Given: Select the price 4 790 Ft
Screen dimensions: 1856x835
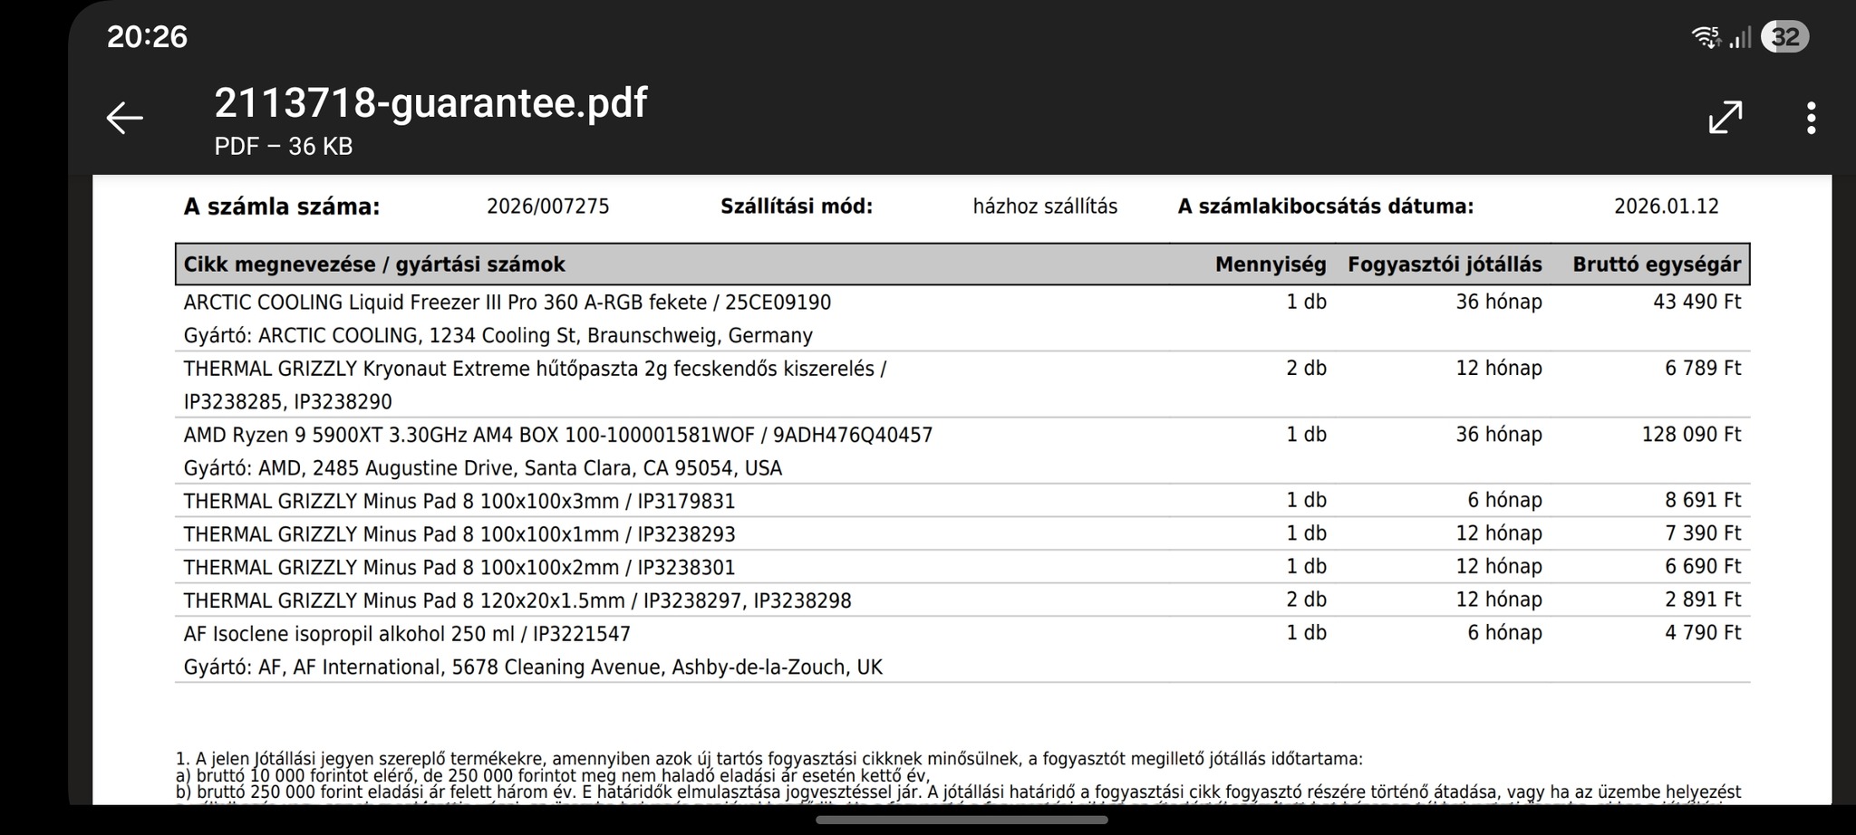Looking at the screenshot, I should pyautogui.click(x=1702, y=633).
